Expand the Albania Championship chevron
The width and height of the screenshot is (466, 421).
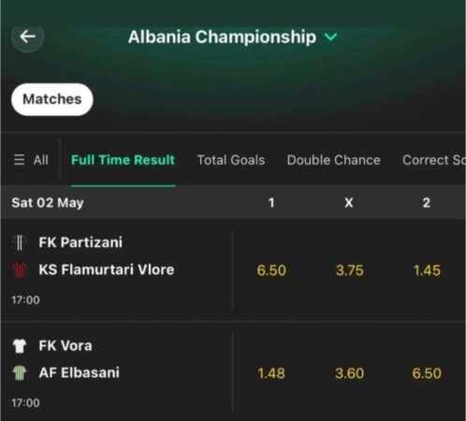click(330, 37)
